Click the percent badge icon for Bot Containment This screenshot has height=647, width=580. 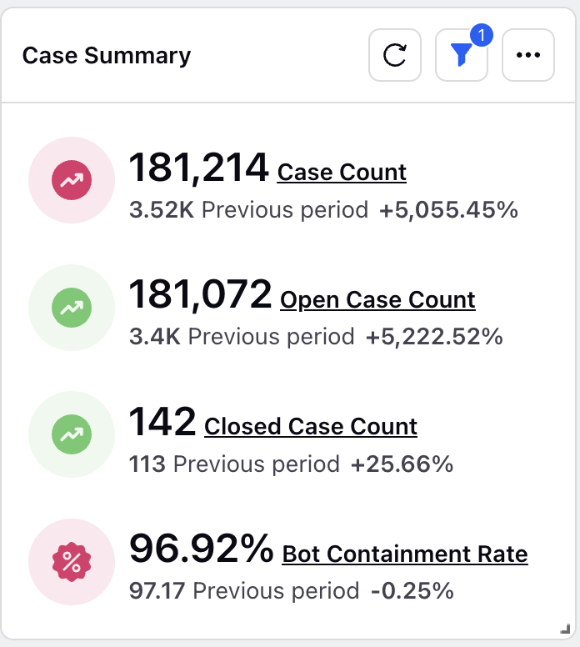click(x=72, y=562)
